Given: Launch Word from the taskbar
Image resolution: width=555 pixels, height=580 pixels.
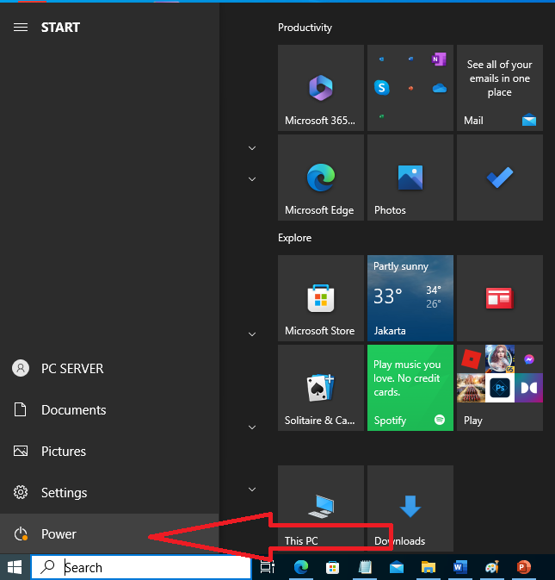Looking at the screenshot, I should pos(460,567).
